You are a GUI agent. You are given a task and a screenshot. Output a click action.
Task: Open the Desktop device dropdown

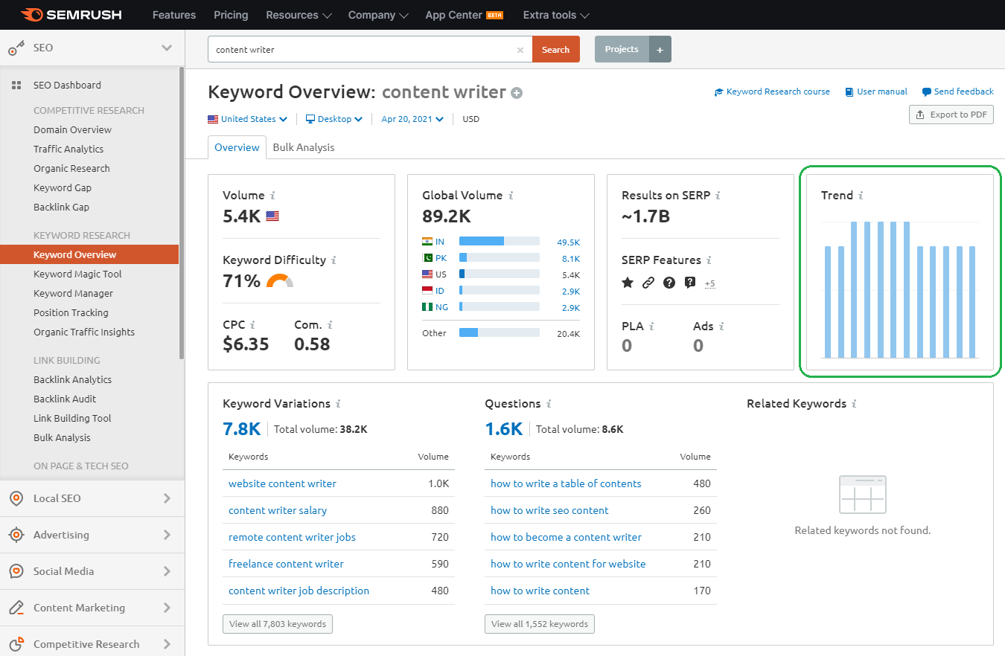334,119
